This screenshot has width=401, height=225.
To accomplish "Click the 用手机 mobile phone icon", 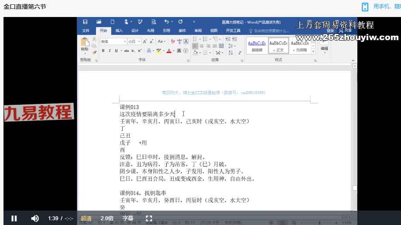I will tap(365, 7).
